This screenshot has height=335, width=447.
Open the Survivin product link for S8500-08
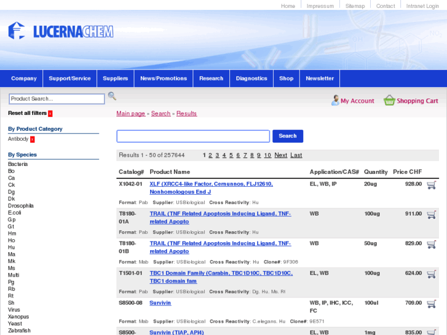160,303
